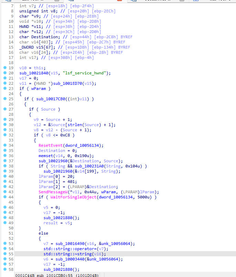Select function name sub_10021840

point(34,73)
